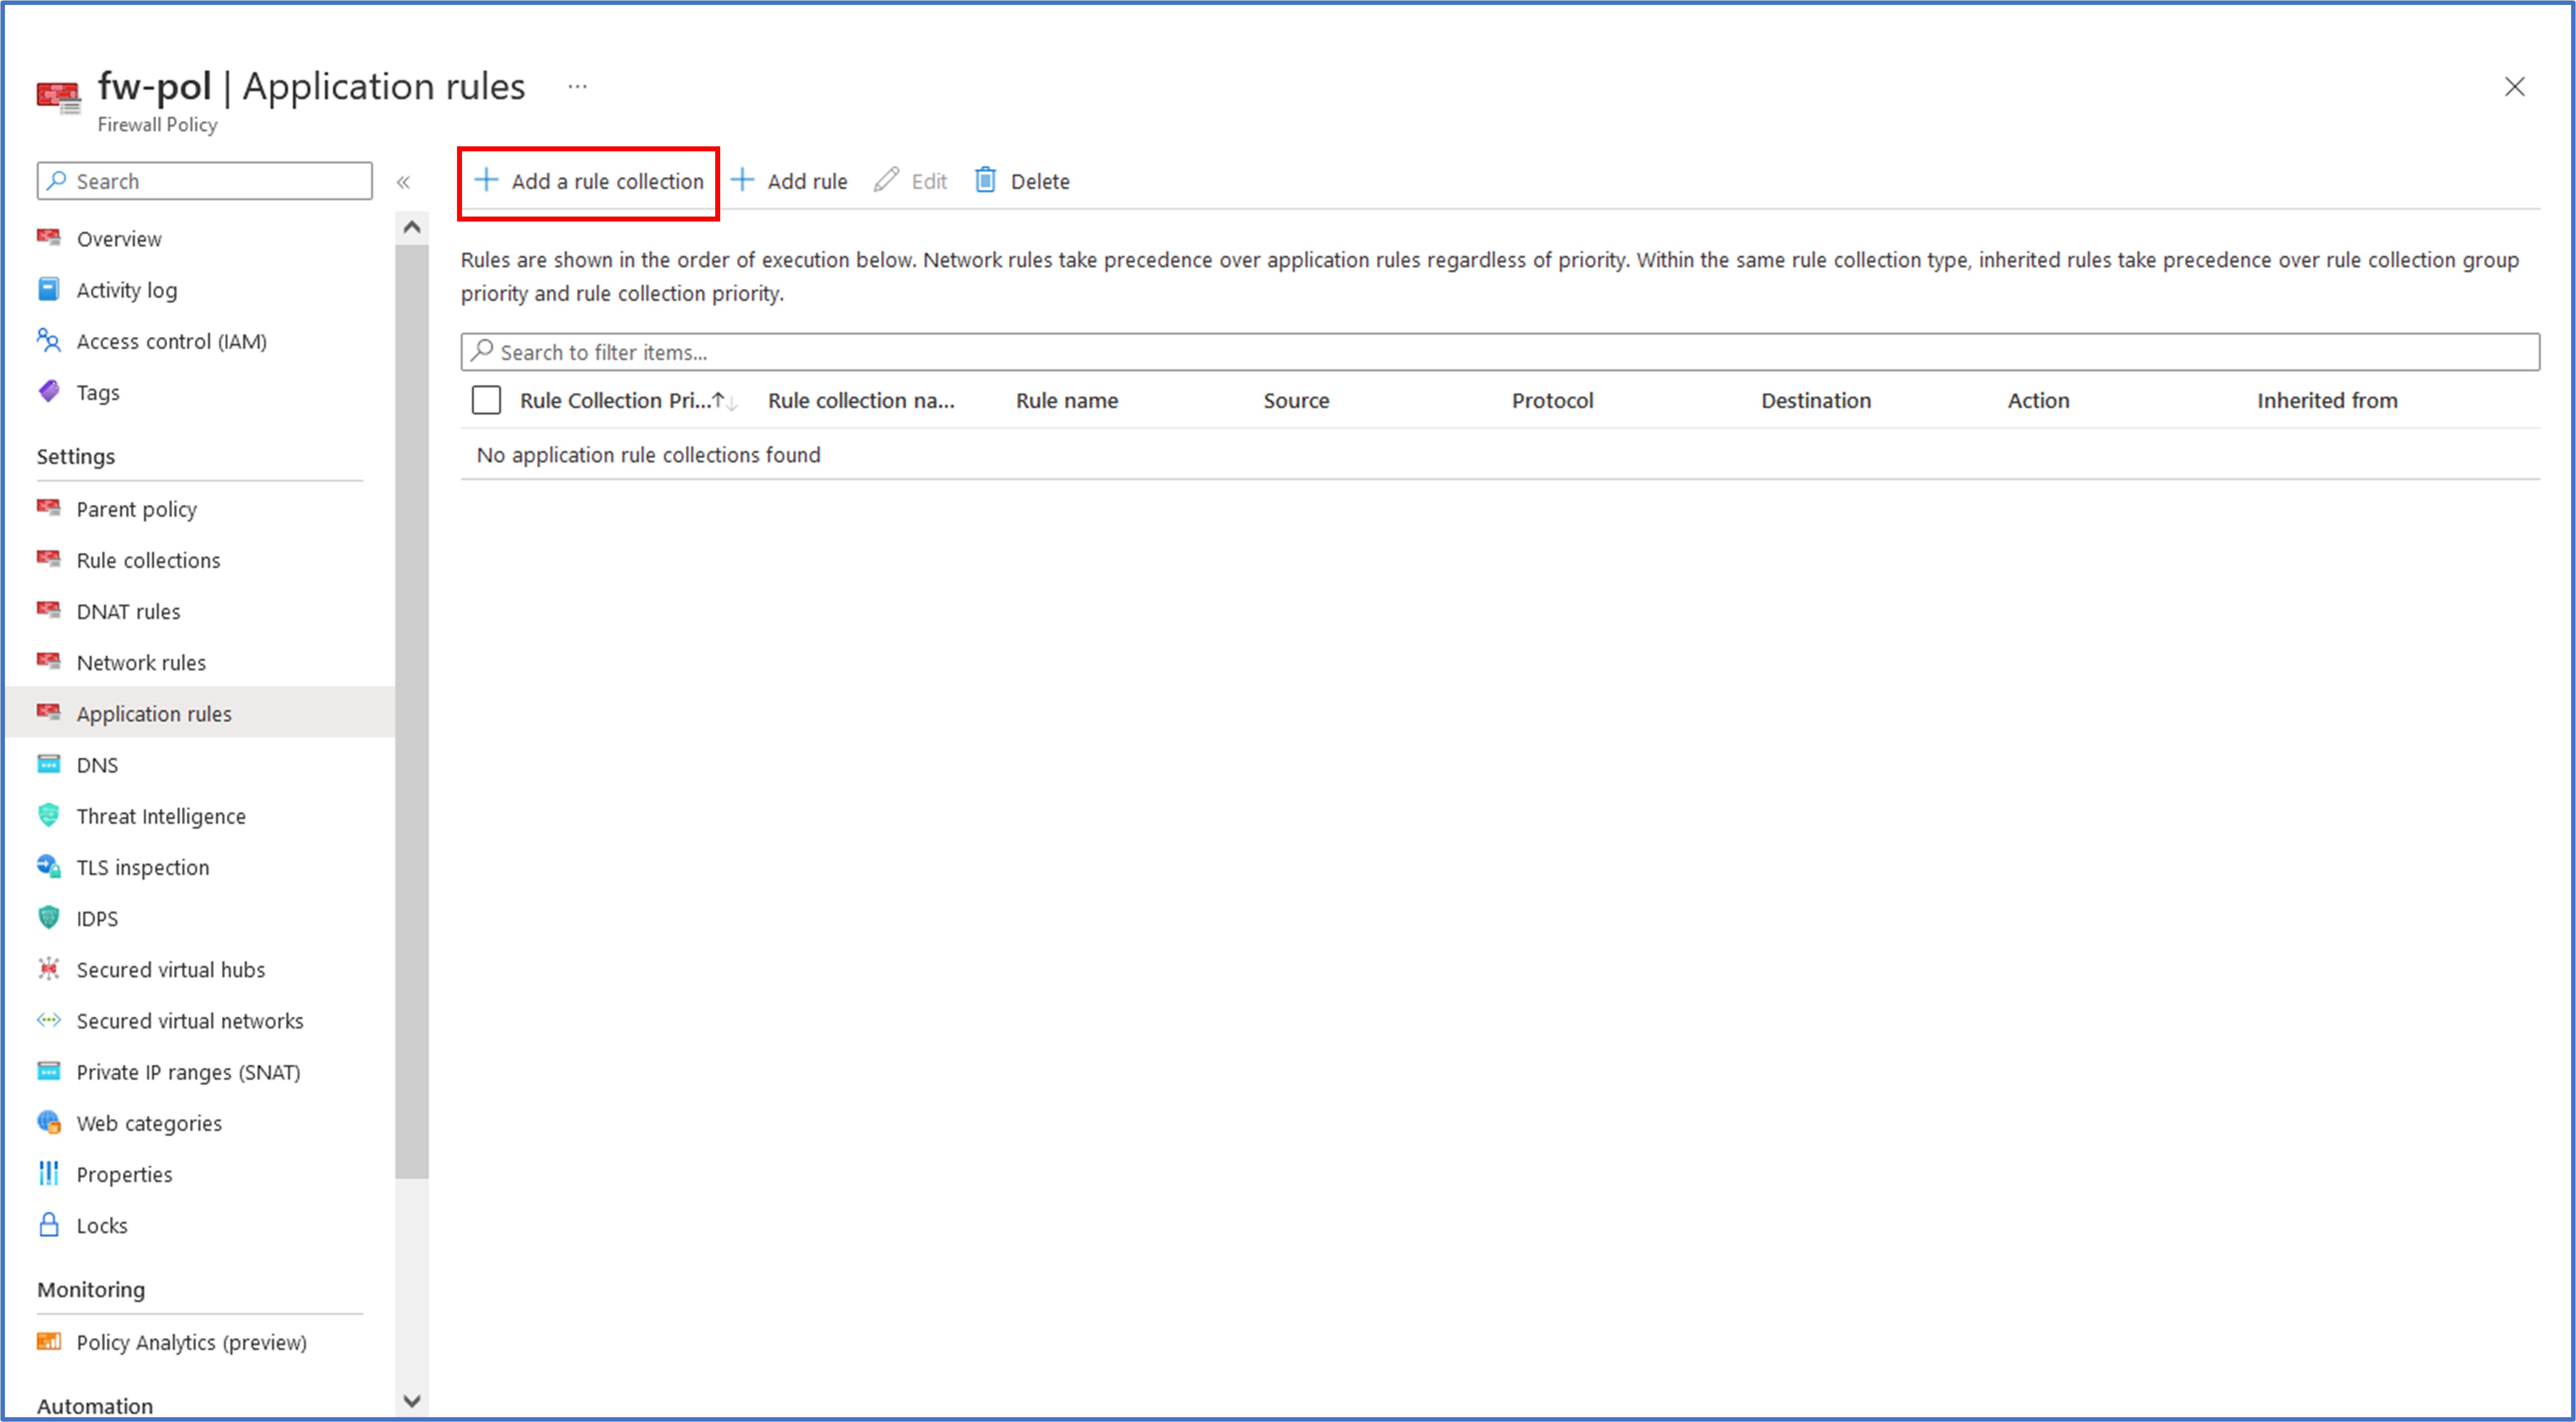2576x1422 pixels.
Task: Collapse the left navigation pane
Action: tap(405, 182)
